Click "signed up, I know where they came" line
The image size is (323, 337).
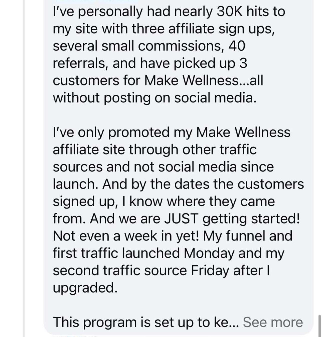[x=164, y=201]
